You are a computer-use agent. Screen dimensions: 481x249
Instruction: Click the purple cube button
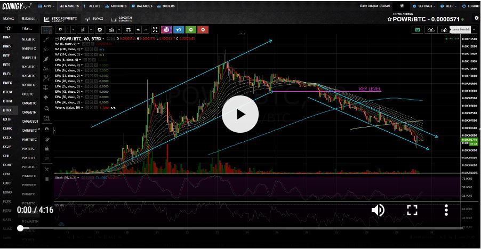[166, 30]
